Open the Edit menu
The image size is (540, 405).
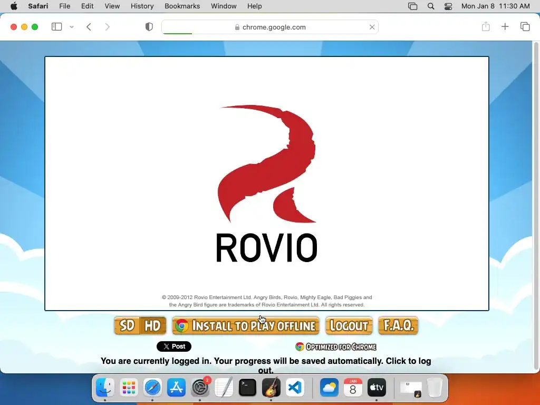pyautogui.click(x=87, y=6)
